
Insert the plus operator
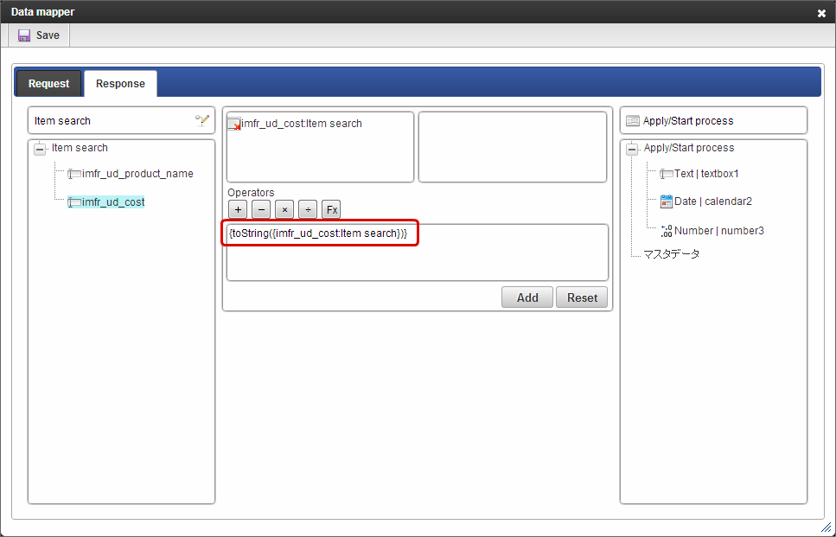click(238, 209)
